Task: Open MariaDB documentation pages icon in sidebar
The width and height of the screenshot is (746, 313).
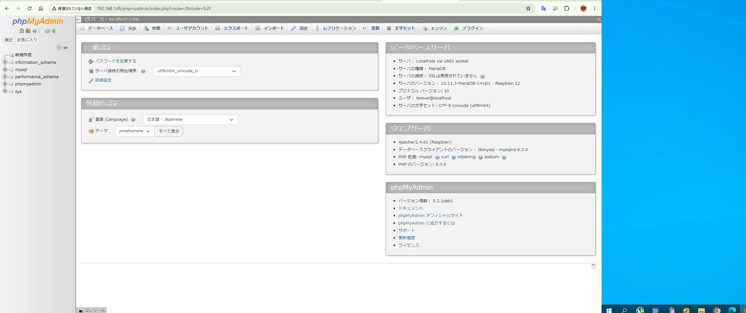Action: (x=41, y=31)
